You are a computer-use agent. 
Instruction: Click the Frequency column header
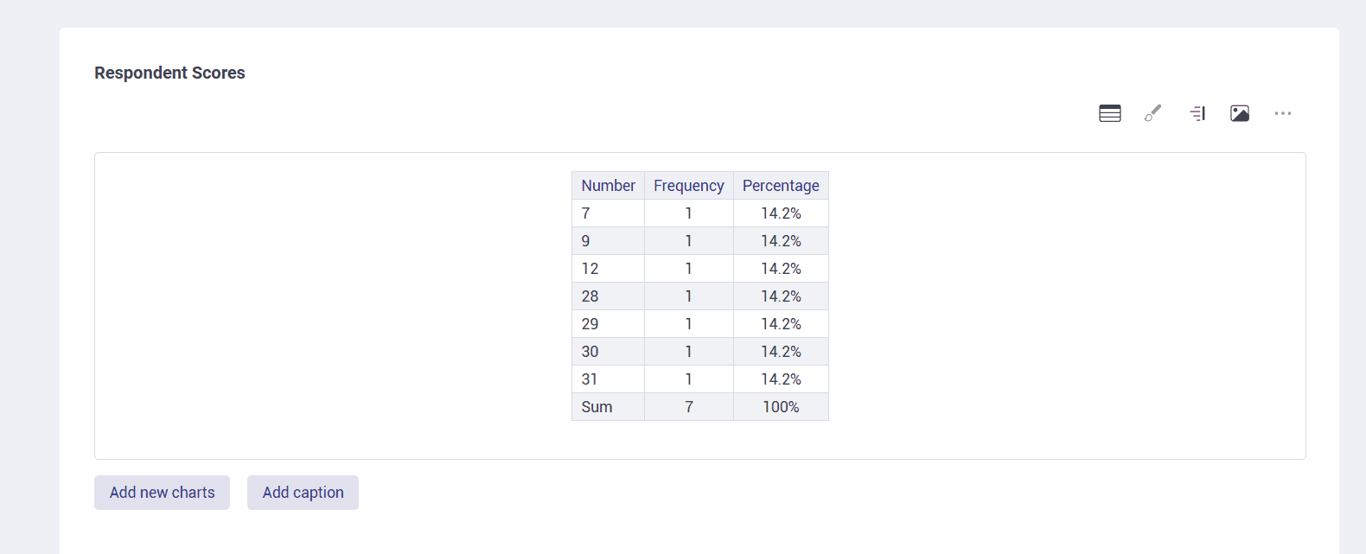pyautogui.click(x=689, y=186)
